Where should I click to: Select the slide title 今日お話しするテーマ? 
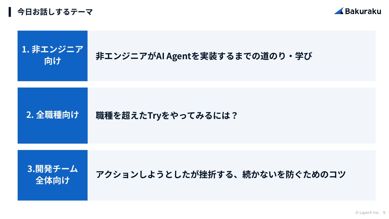click(55, 12)
